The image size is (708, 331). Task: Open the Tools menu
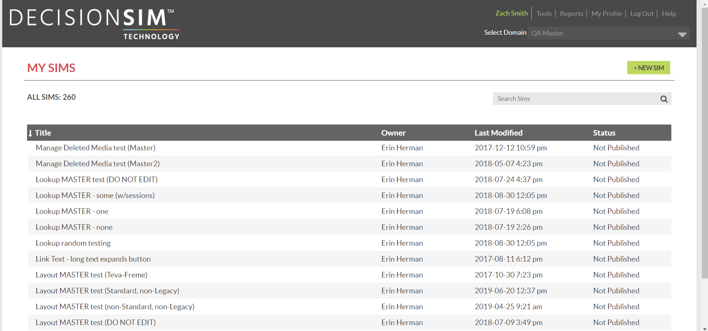tap(544, 14)
